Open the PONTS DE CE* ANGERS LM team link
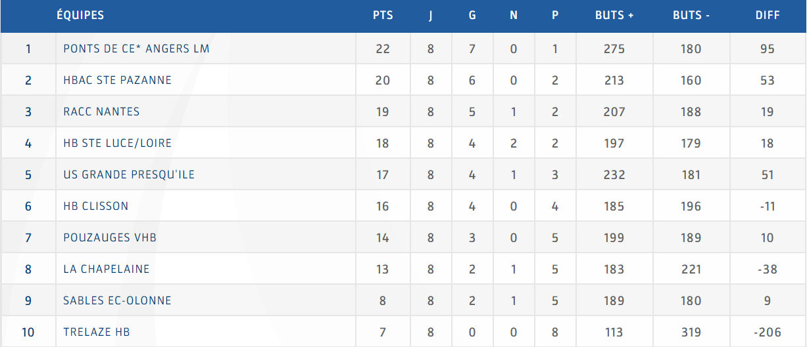This screenshot has width=807, height=347. [136, 49]
